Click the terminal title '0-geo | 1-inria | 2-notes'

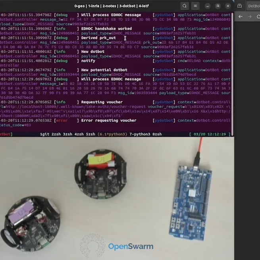click(95, 6)
